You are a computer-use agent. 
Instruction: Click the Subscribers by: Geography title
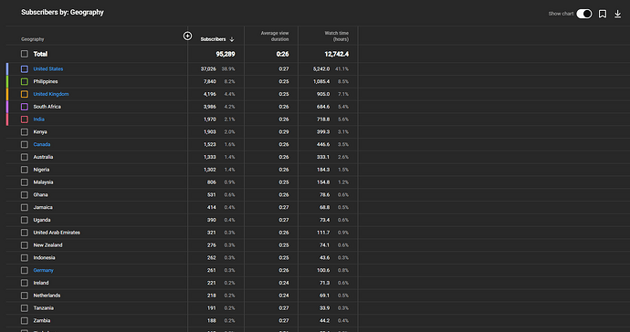62,13
